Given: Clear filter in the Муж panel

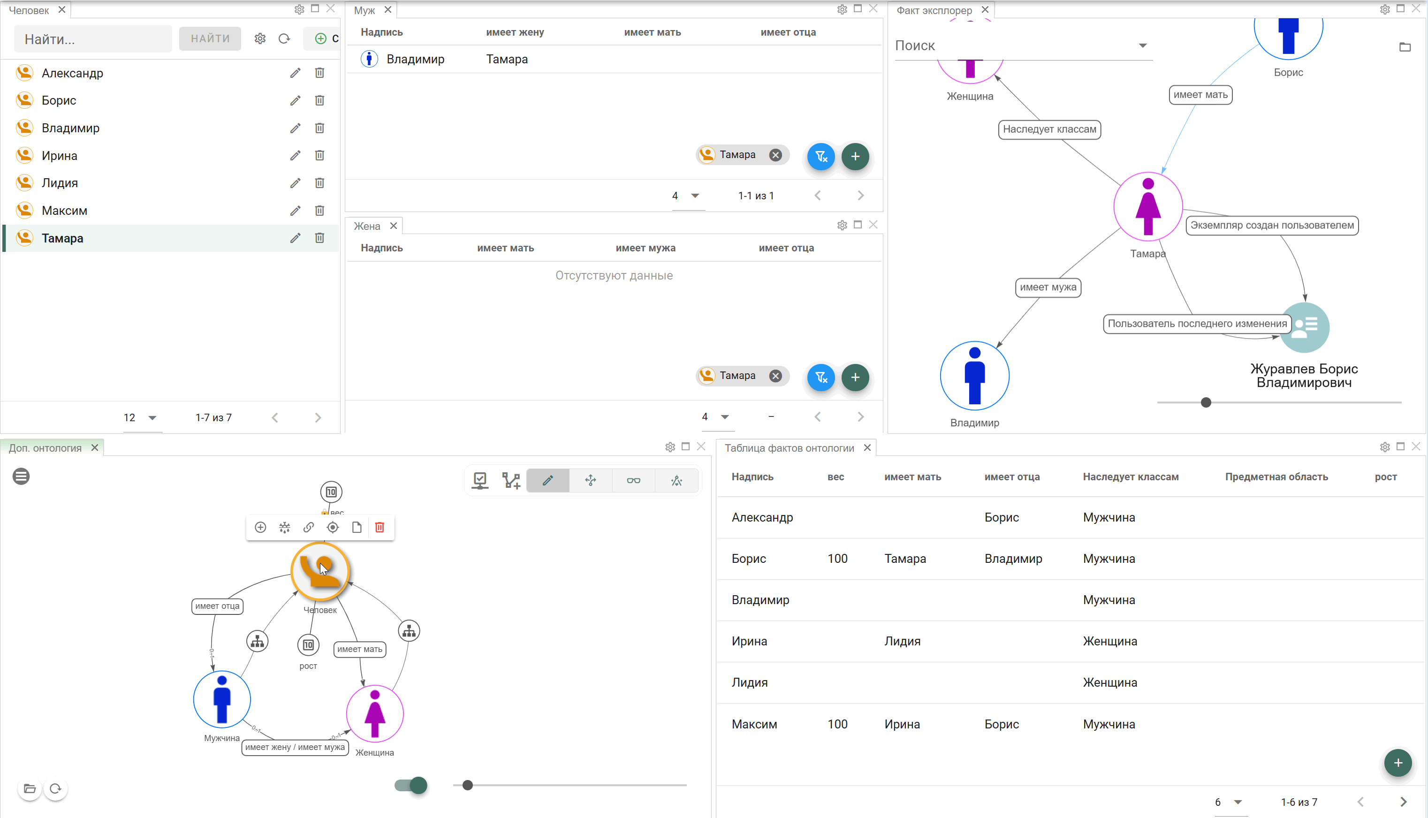Looking at the screenshot, I should click(x=821, y=156).
